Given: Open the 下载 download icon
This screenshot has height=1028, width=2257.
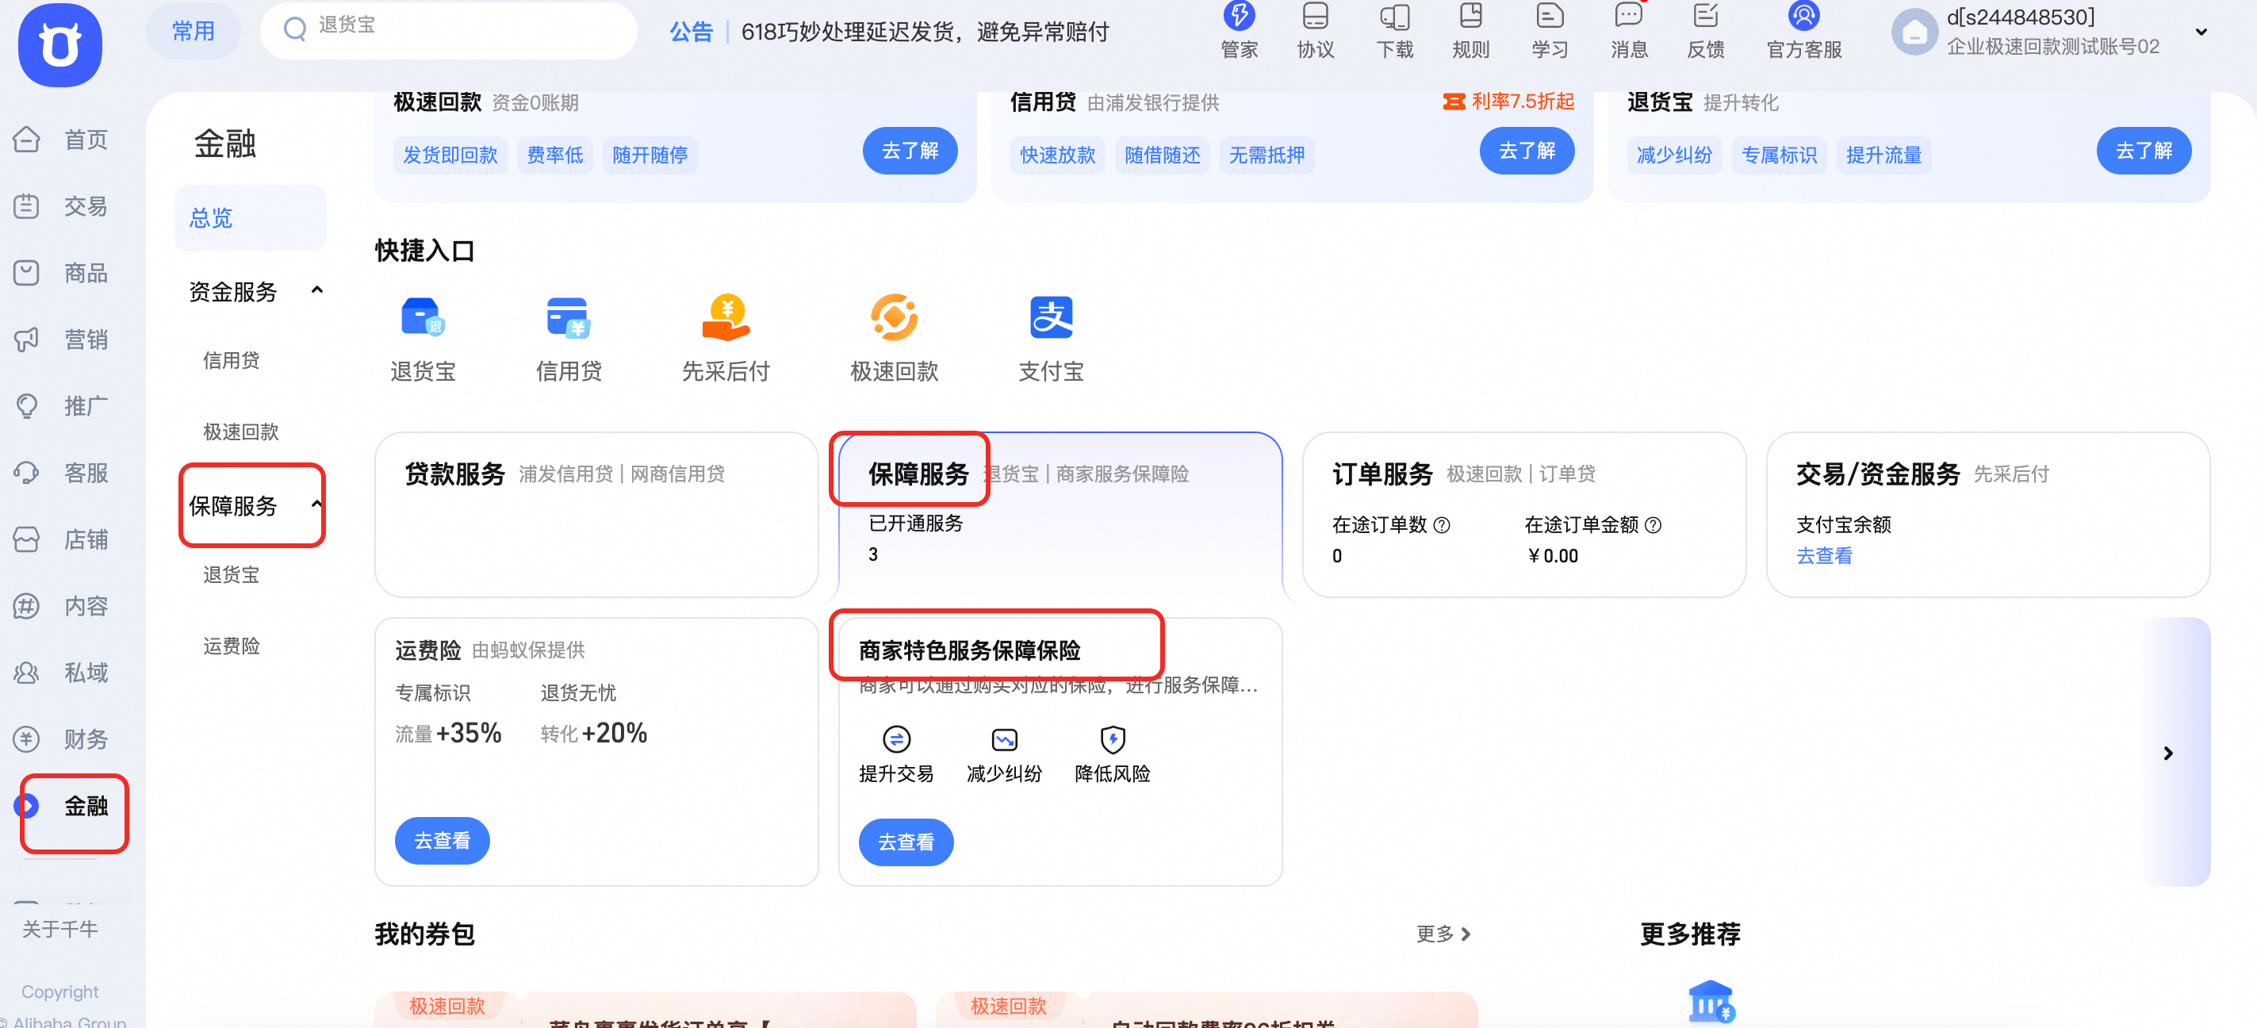Looking at the screenshot, I should click(1394, 31).
